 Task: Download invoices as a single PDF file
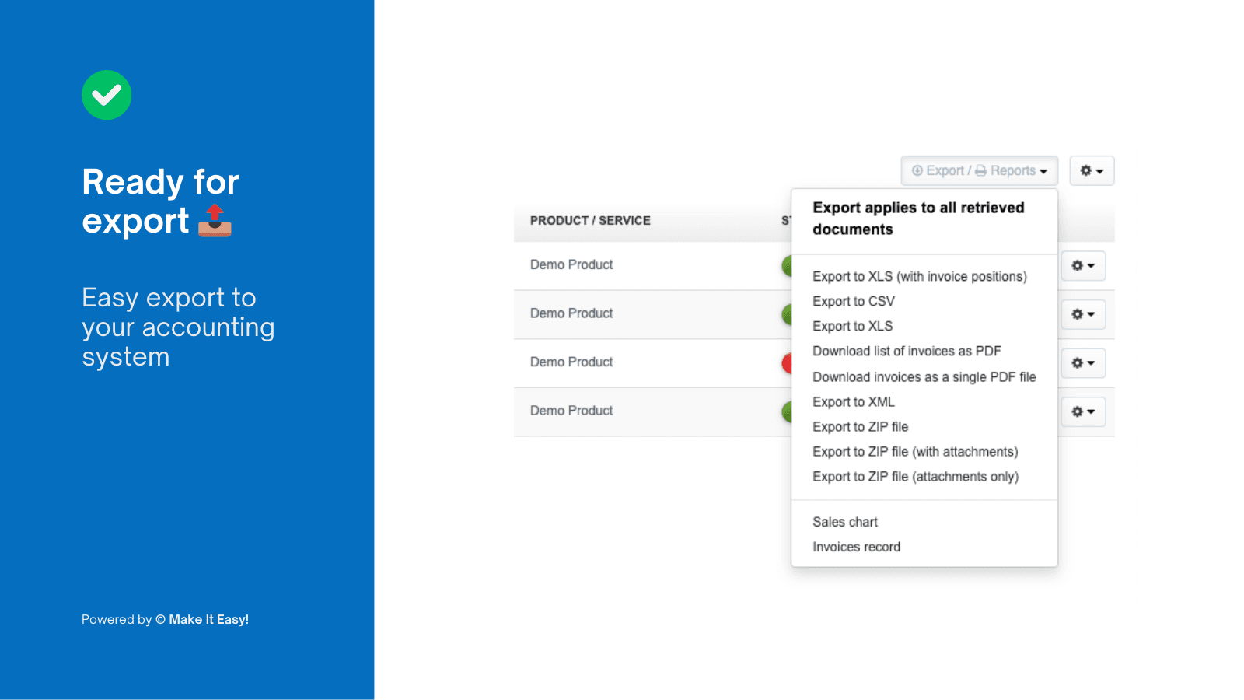[x=924, y=377]
